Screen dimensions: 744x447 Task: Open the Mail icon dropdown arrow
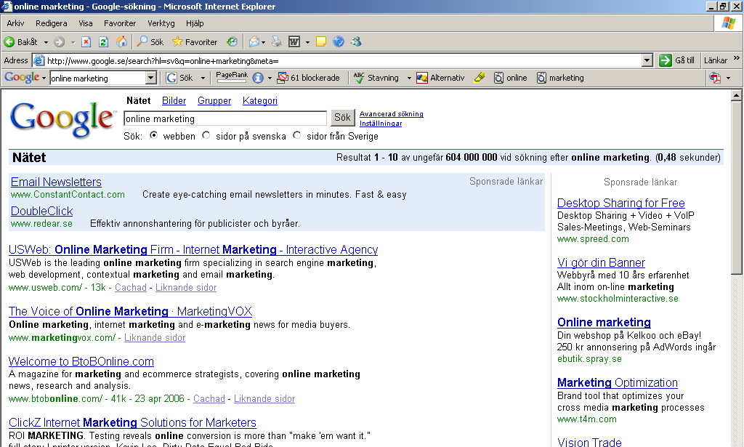coord(263,42)
